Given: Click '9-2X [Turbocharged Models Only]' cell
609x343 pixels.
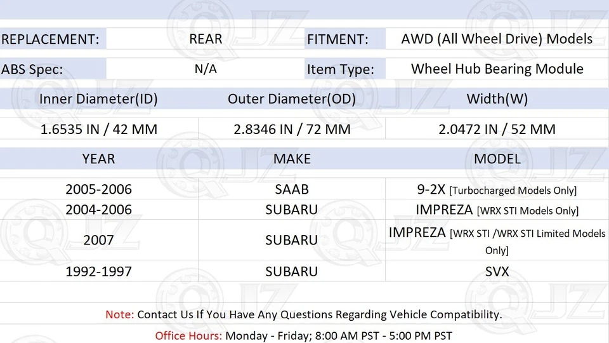Looking at the screenshot, I should click(497, 189).
